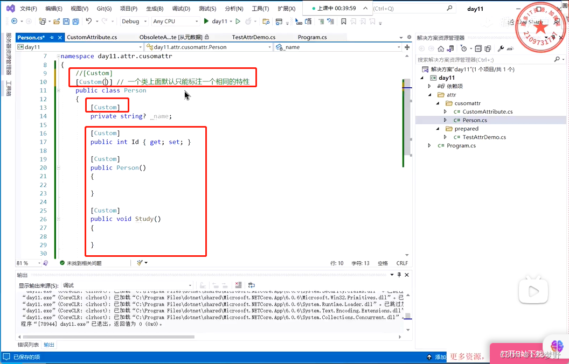Switch to the TestAttrDemo.cs tab
The height and width of the screenshot is (364, 569).
[254, 37]
